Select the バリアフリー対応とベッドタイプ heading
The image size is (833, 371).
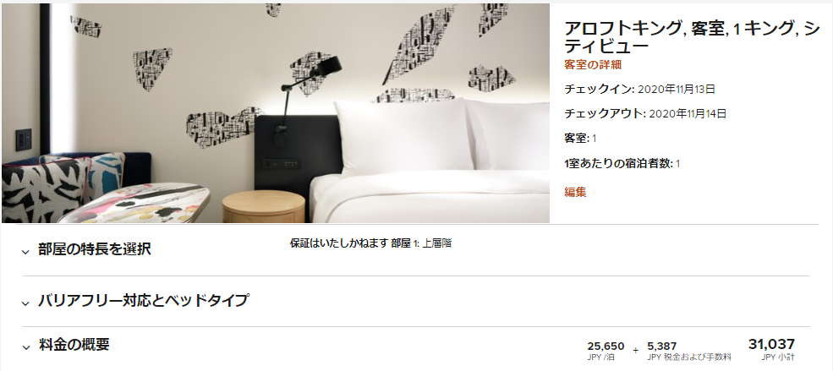[144, 300]
